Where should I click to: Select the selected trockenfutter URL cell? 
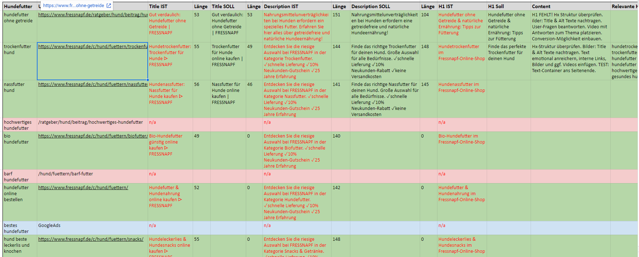(92, 62)
